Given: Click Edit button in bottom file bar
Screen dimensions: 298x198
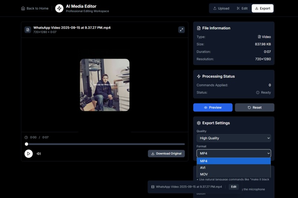Looking at the screenshot, I should 234,187.
